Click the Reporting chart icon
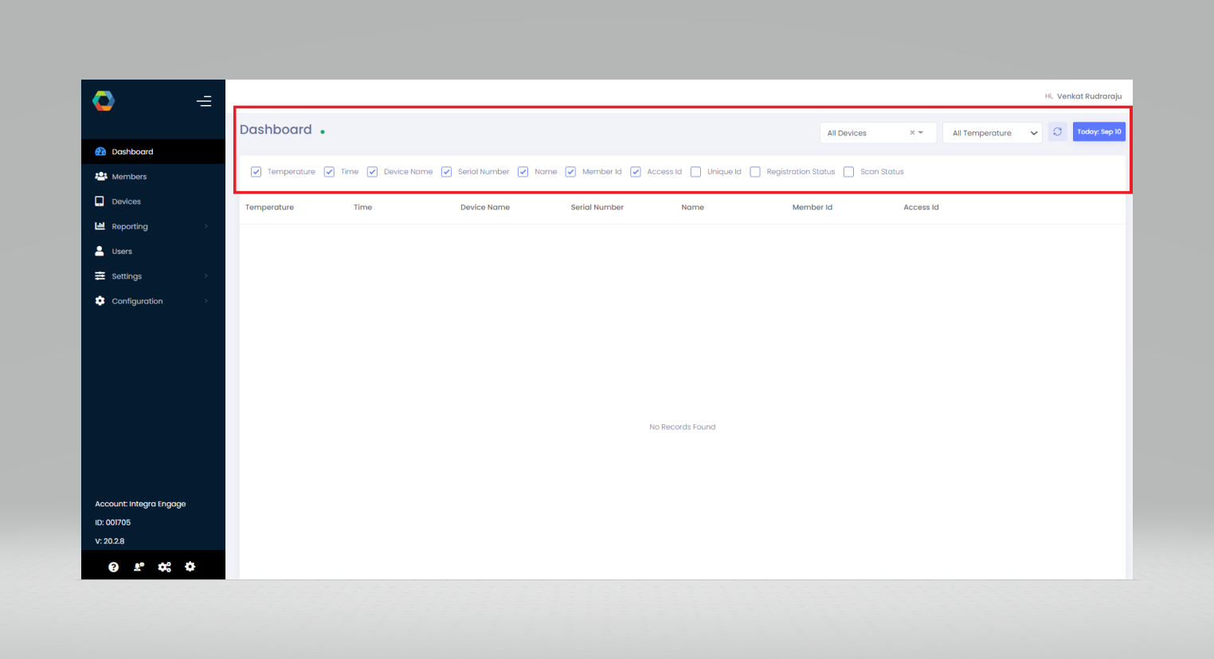The image size is (1214, 659). pyautogui.click(x=99, y=226)
